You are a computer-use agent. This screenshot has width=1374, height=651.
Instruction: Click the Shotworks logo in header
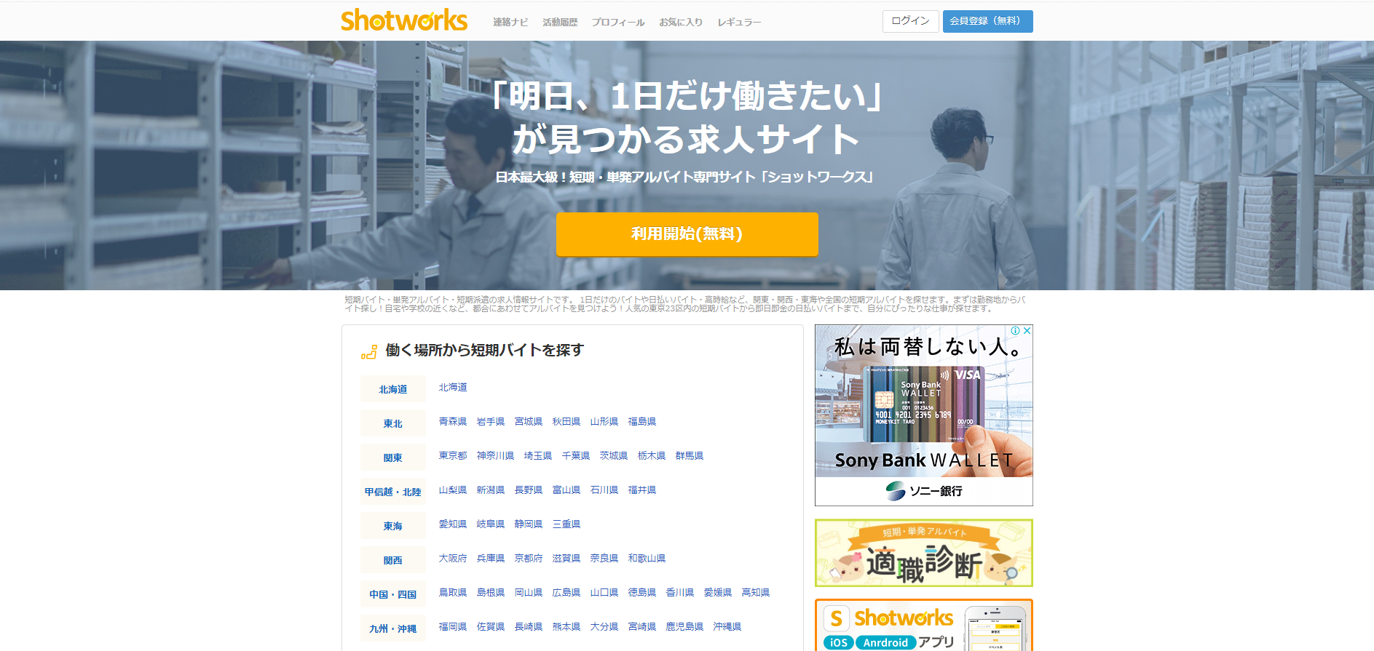click(404, 20)
